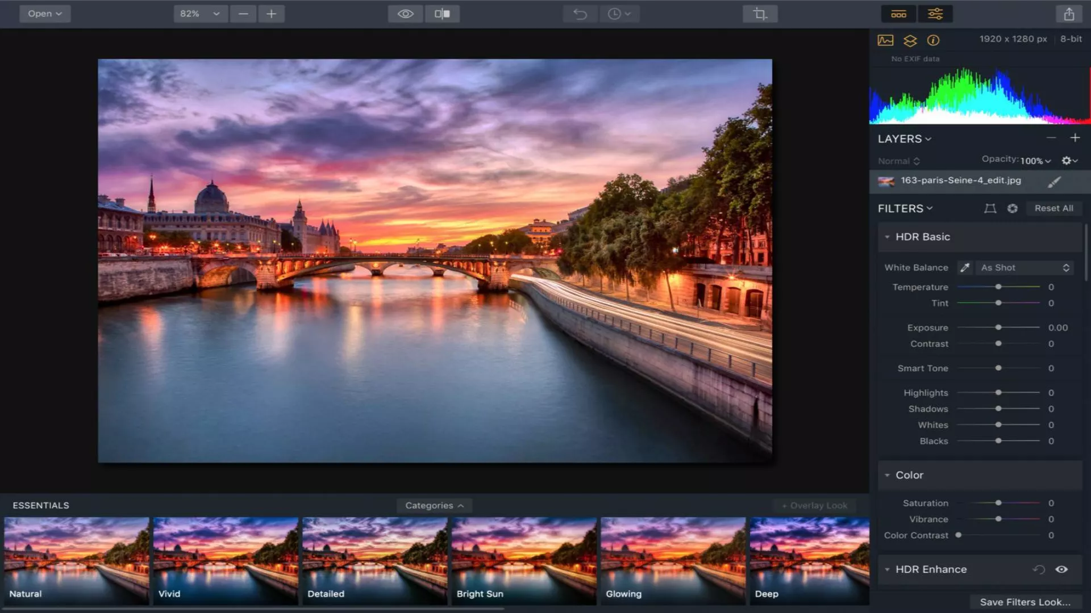Open the layers stack panel icon

(910, 40)
